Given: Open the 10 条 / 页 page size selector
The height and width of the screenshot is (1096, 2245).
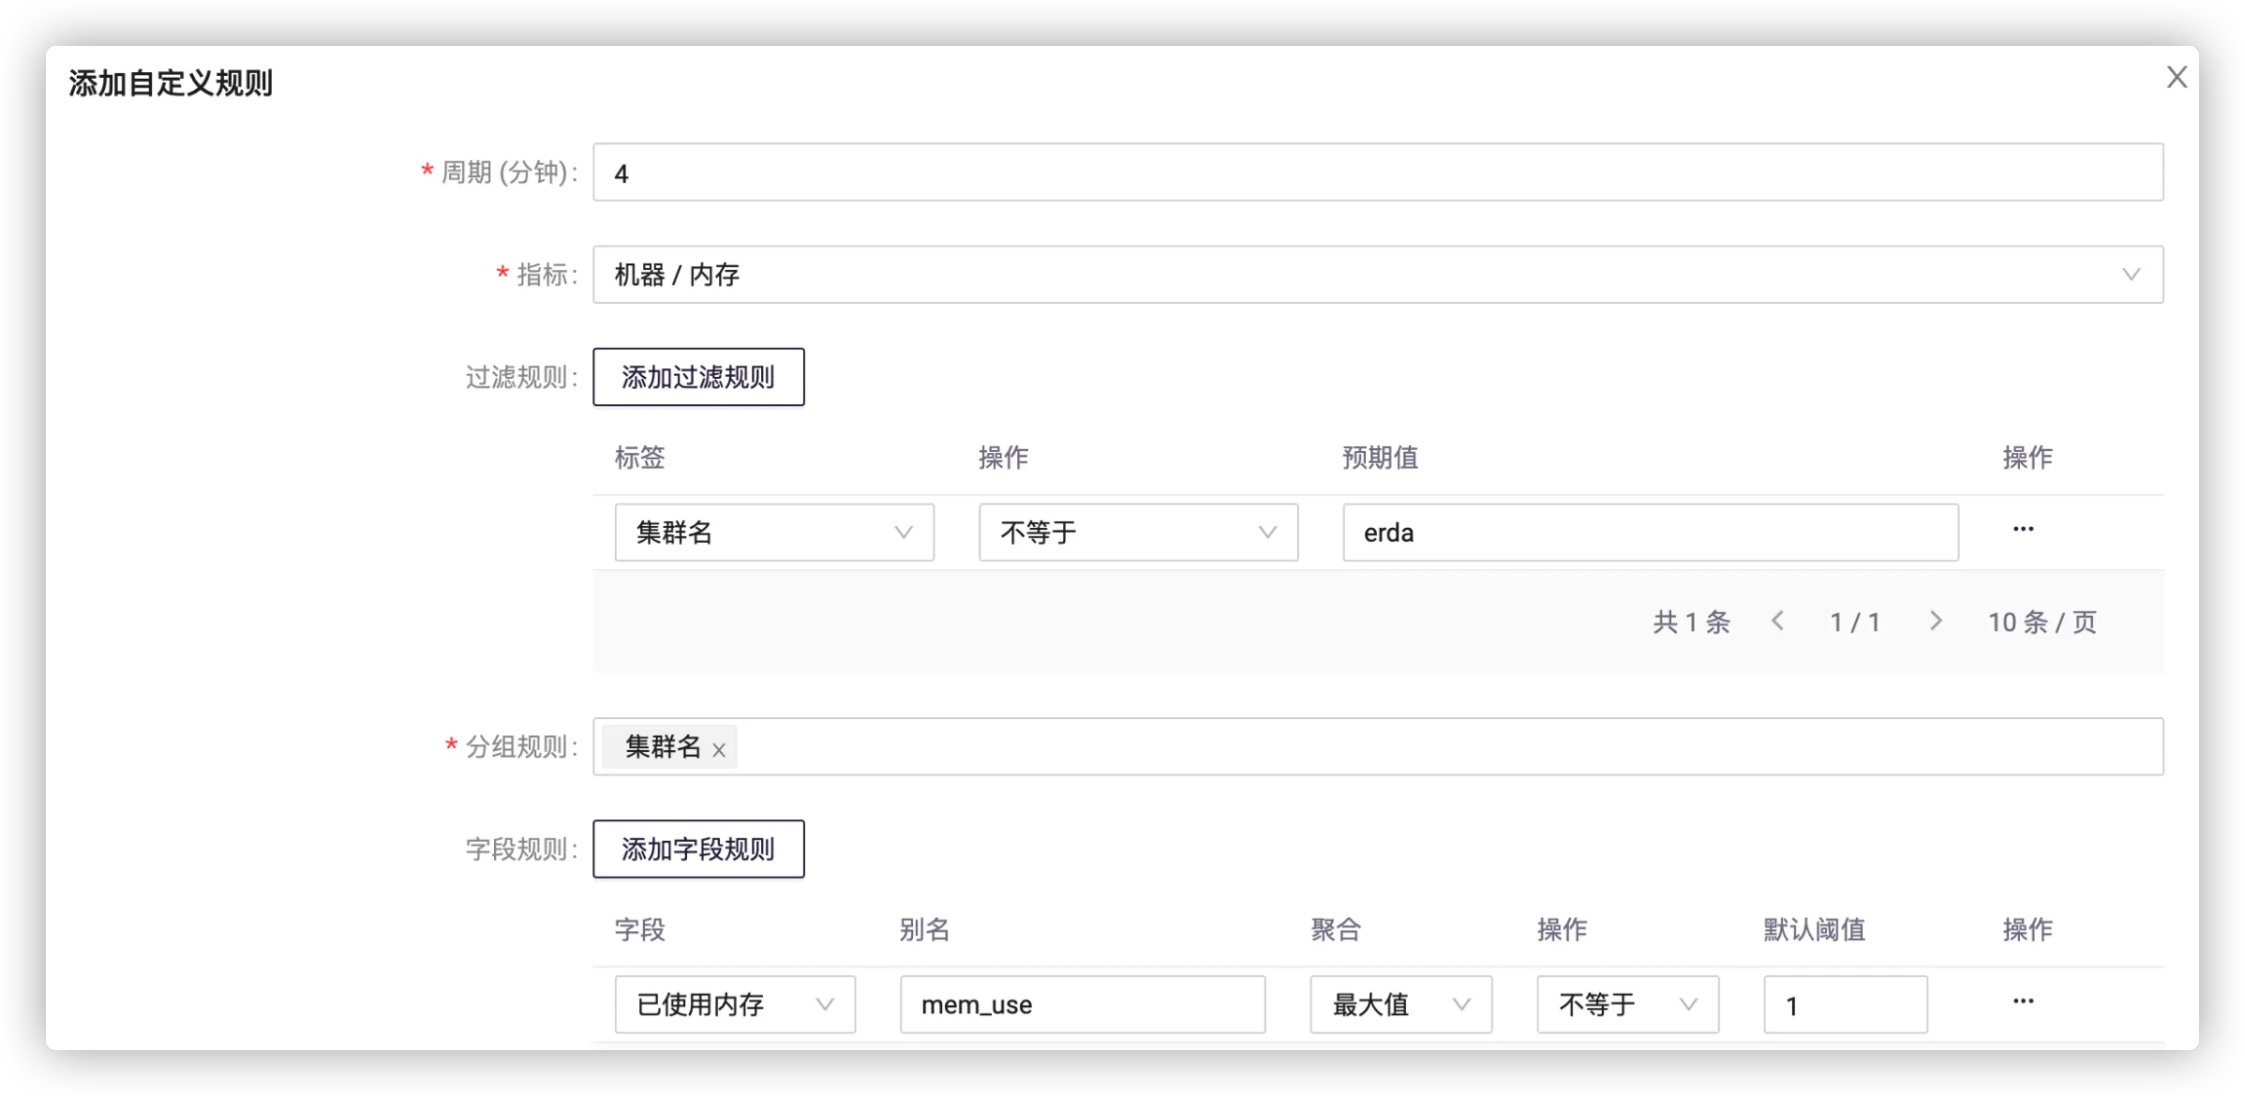Looking at the screenshot, I should pyautogui.click(x=2042, y=623).
